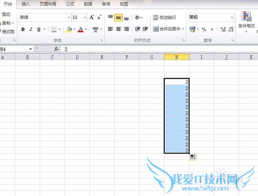Toggle bold formatting
Screen dimensions: 258x196
[x=23, y=29]
